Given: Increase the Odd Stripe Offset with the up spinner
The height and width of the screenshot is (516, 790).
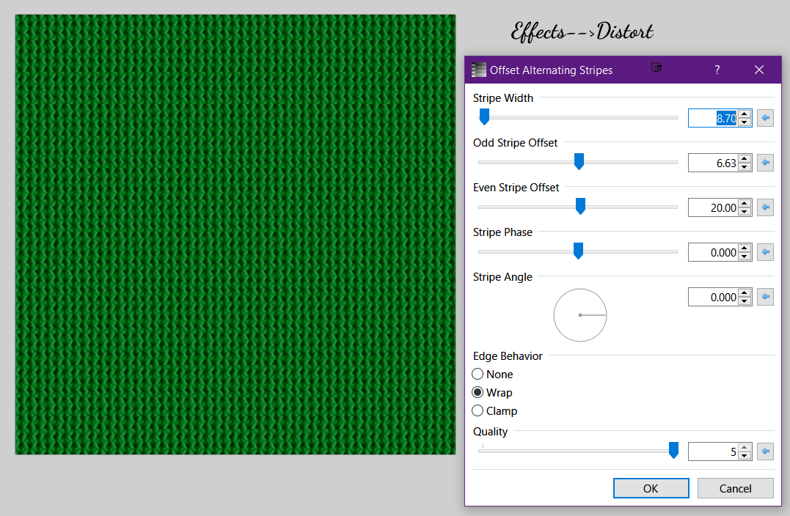Looking at the screenshot, I should pos(745,158).
